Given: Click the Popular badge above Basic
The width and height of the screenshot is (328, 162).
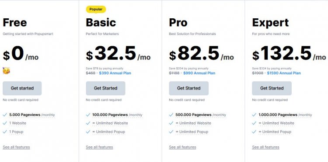Looking at the screenshot, I should pos(96,9).
